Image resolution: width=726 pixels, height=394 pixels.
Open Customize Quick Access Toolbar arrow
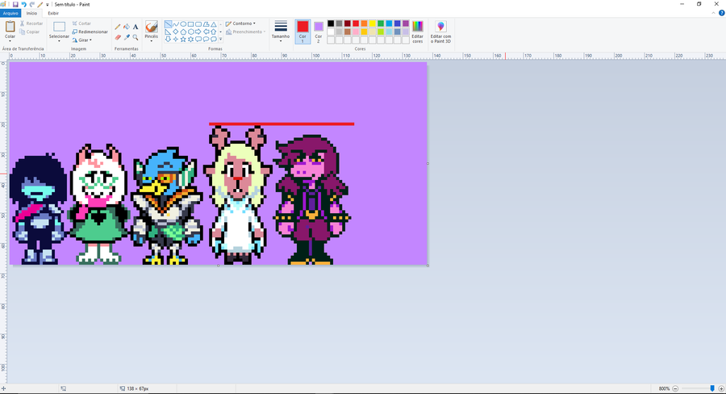click(48, 5)
